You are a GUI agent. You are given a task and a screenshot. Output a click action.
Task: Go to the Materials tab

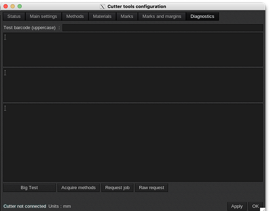102,17
